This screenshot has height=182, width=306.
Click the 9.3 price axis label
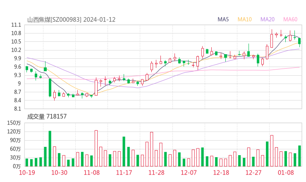17,75
